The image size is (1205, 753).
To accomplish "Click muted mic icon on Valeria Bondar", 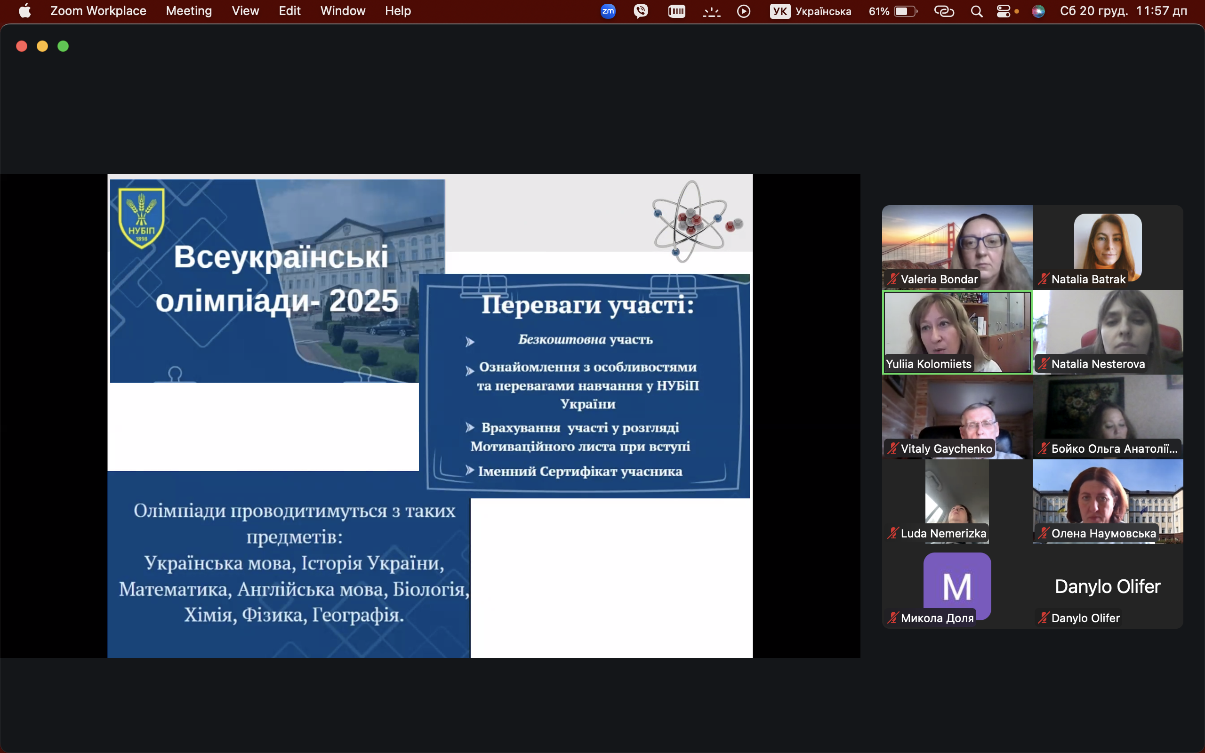I will pos(893,279).
